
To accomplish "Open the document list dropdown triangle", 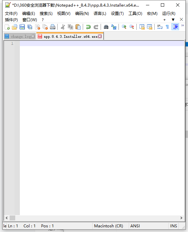I will [173, 20].
